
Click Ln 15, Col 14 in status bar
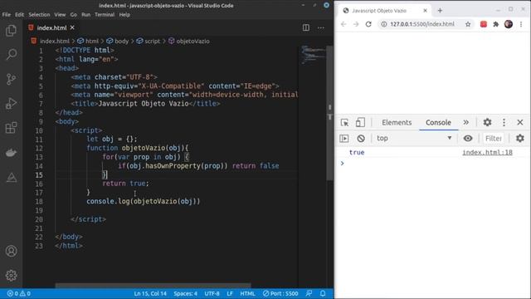click(x=150, y=293)
